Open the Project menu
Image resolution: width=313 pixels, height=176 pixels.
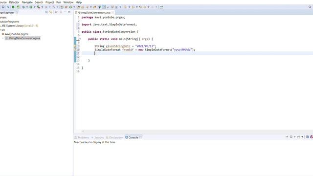pos(50,2)
